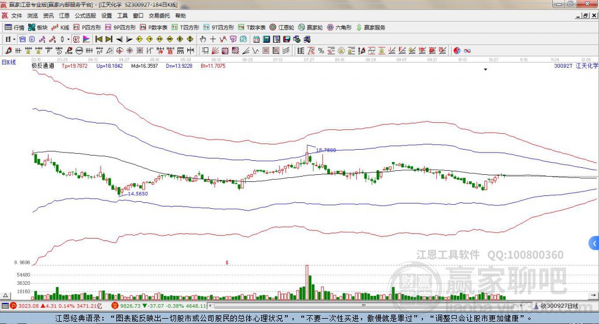Click the 18.7800 high price label
This screenshot has height=324, width=599.
(326, 150)
